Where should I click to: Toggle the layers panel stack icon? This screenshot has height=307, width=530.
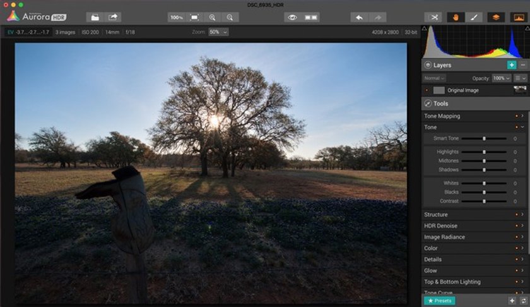[x=496, y=17]
